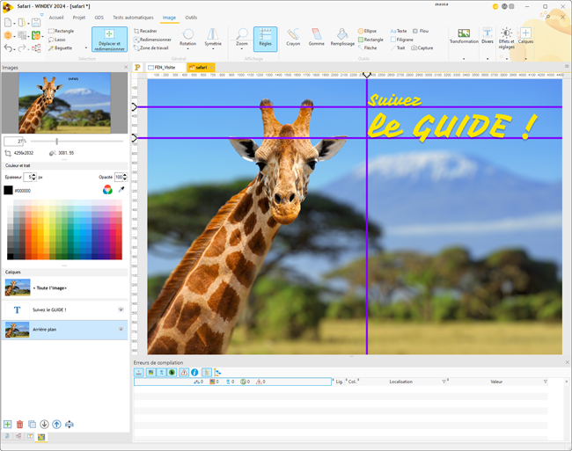Hide the 'Suivez le GUIDE !' text layer
Screen dimensions: 572x451
121,309
